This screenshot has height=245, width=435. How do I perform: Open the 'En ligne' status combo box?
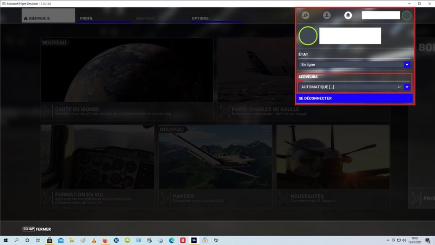(355, 64)
